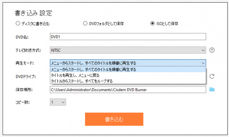Click the 保存場所 path field with Cisdem DVD Burner
This screenshot has width=229, height=137.
click(x=128, y=89)
